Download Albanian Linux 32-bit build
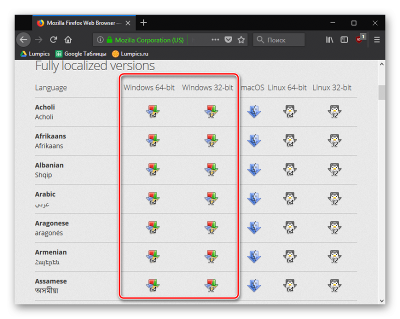The width and height of the screenshot is (400, 319). tap(334, 169)
